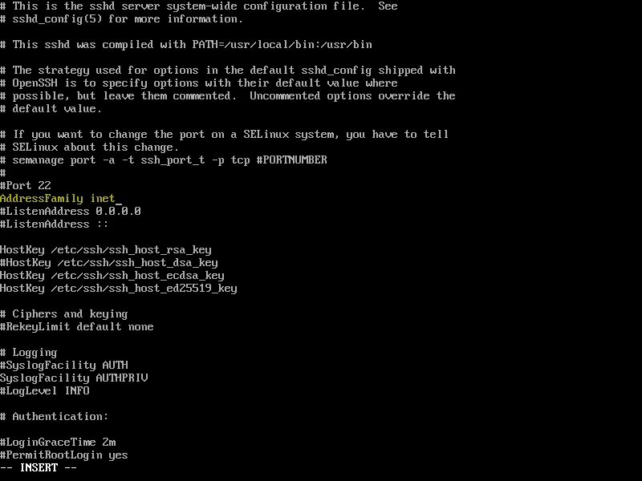Click the # Logging comment heading
The image size is (642, 481).
click(29, 353)
